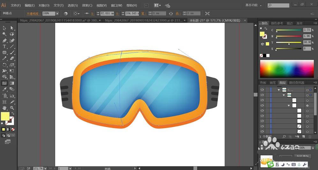Select the Pen tool

pos(4,41)
